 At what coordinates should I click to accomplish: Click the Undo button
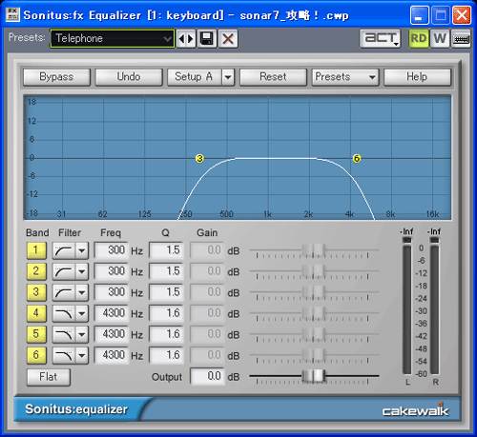pyautogui.click(x=129, y=77)
